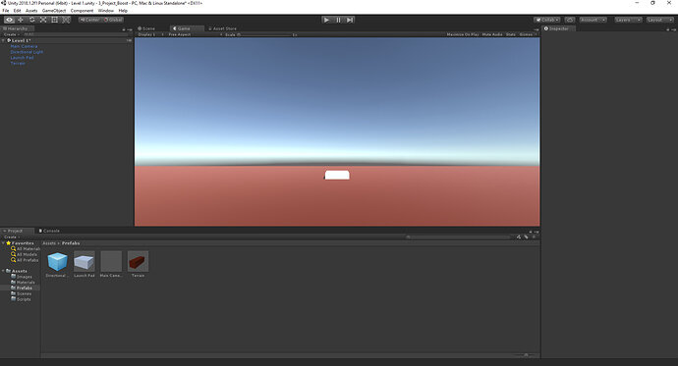Select the All Models favorite search

[x=25, y=255]
